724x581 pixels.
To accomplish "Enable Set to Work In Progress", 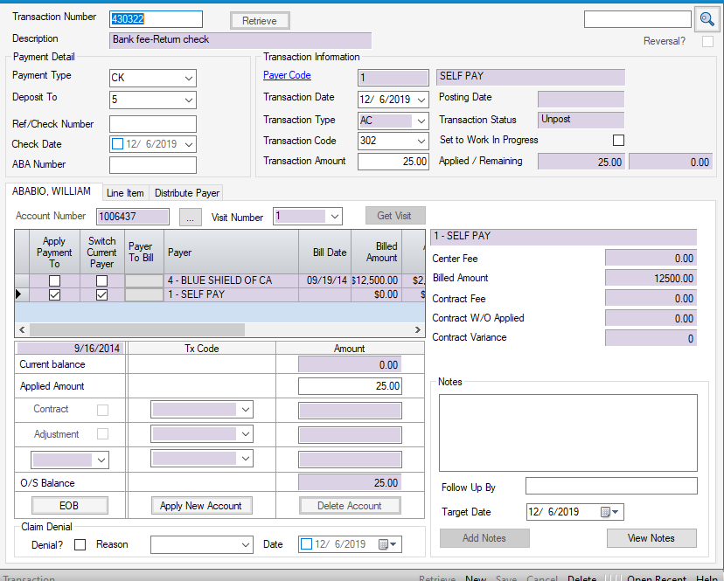I will (619, 141).
